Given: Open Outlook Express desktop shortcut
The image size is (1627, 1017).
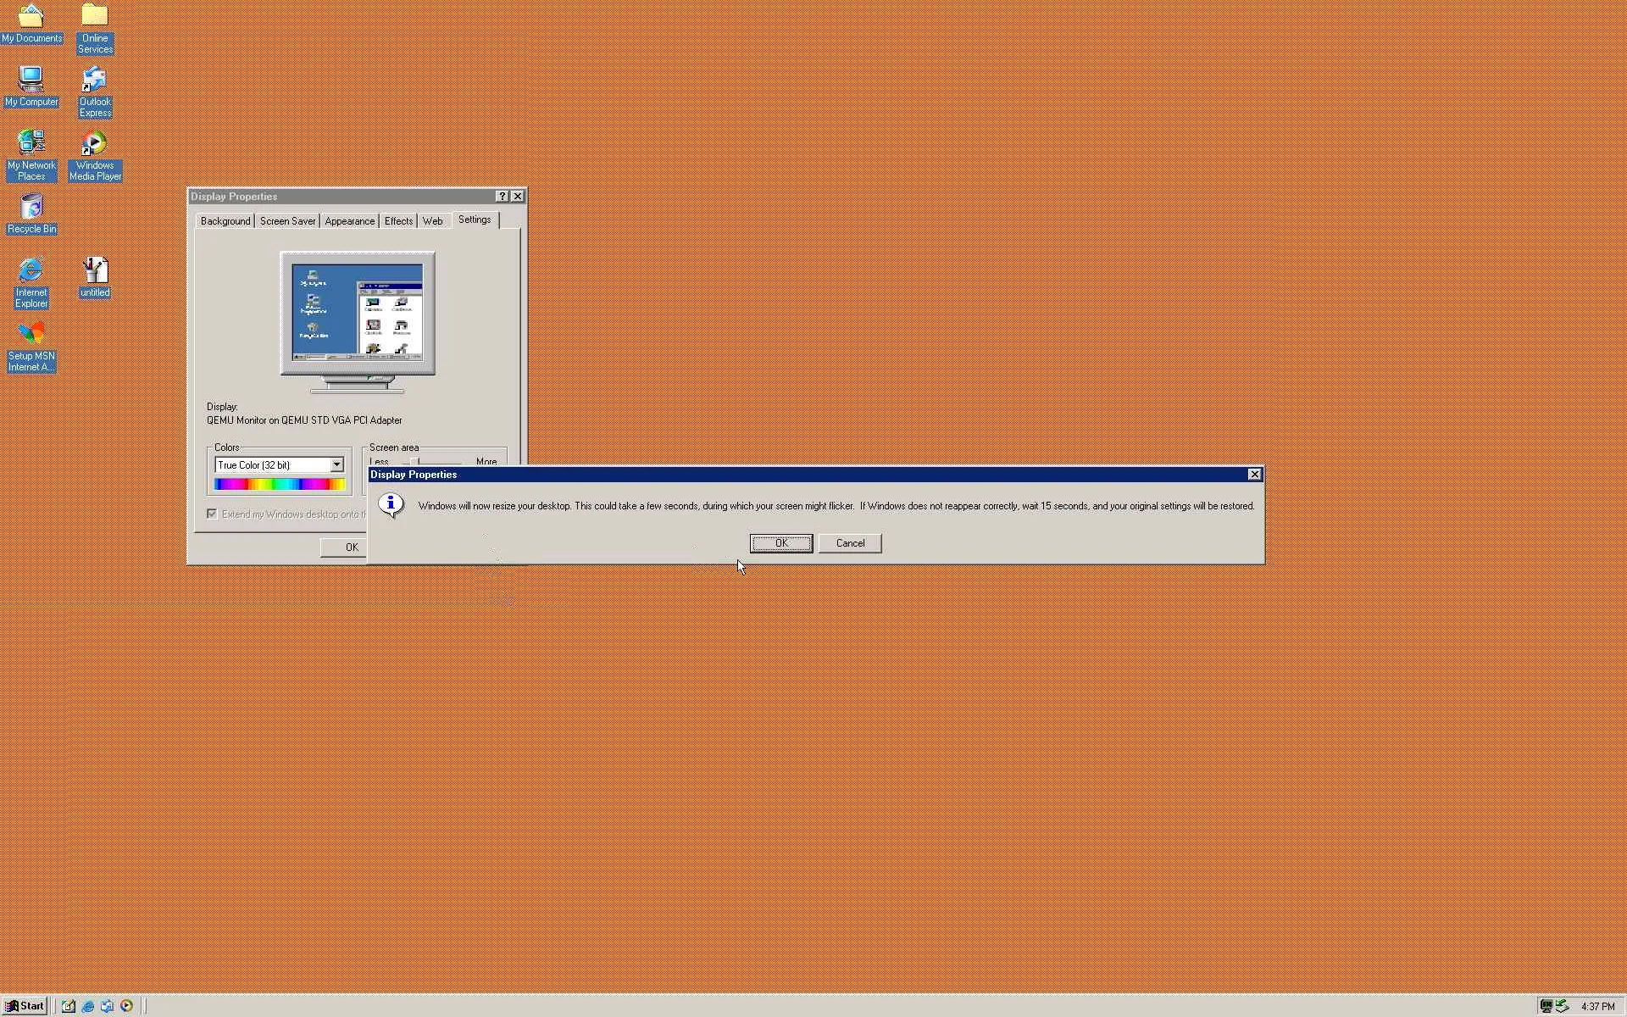Looking at the screenshot, I should point(95,81).
